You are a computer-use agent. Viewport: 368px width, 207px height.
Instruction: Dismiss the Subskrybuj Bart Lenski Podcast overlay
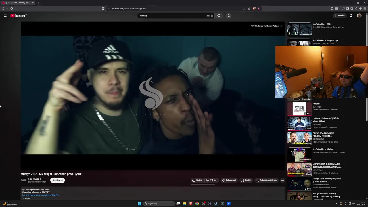[281, 26]
